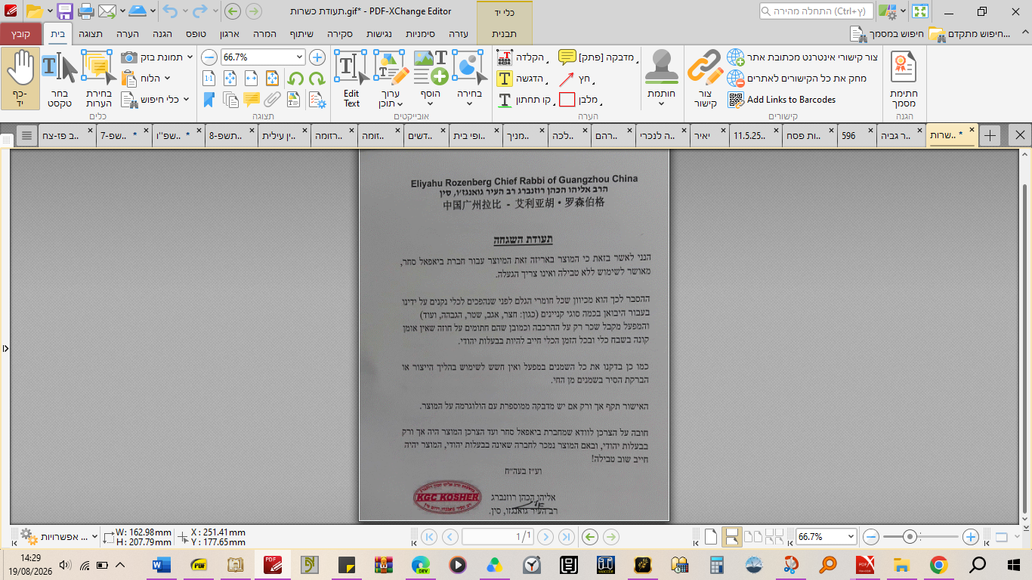Save the document with the floppy icon
The image size is (1032, 580).
tap(65, 11)
